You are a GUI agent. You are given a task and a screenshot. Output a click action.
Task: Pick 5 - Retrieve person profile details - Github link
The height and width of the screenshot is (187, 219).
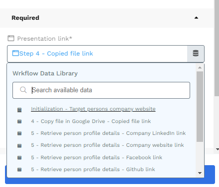tap(93, 169)
